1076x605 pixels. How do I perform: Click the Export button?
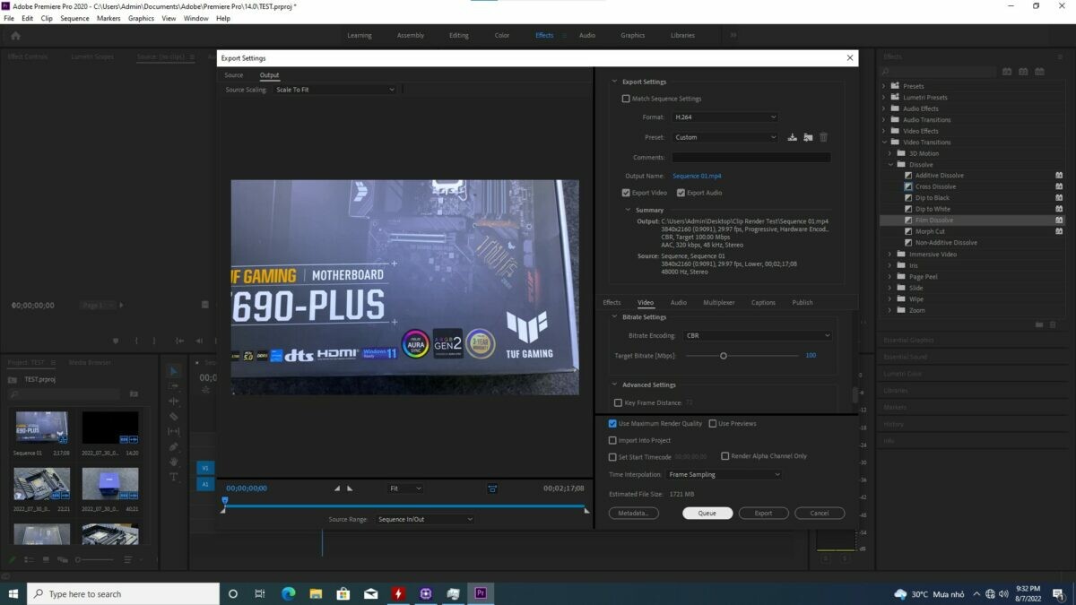763,514
